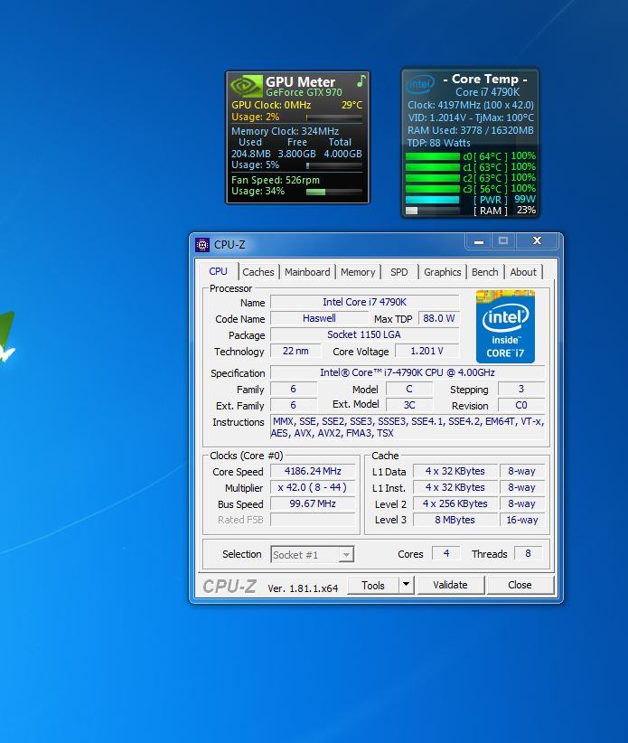Click the c0 core load bar in Core Temp
This screenshot has width=628, height=743.
click(433, 156)
